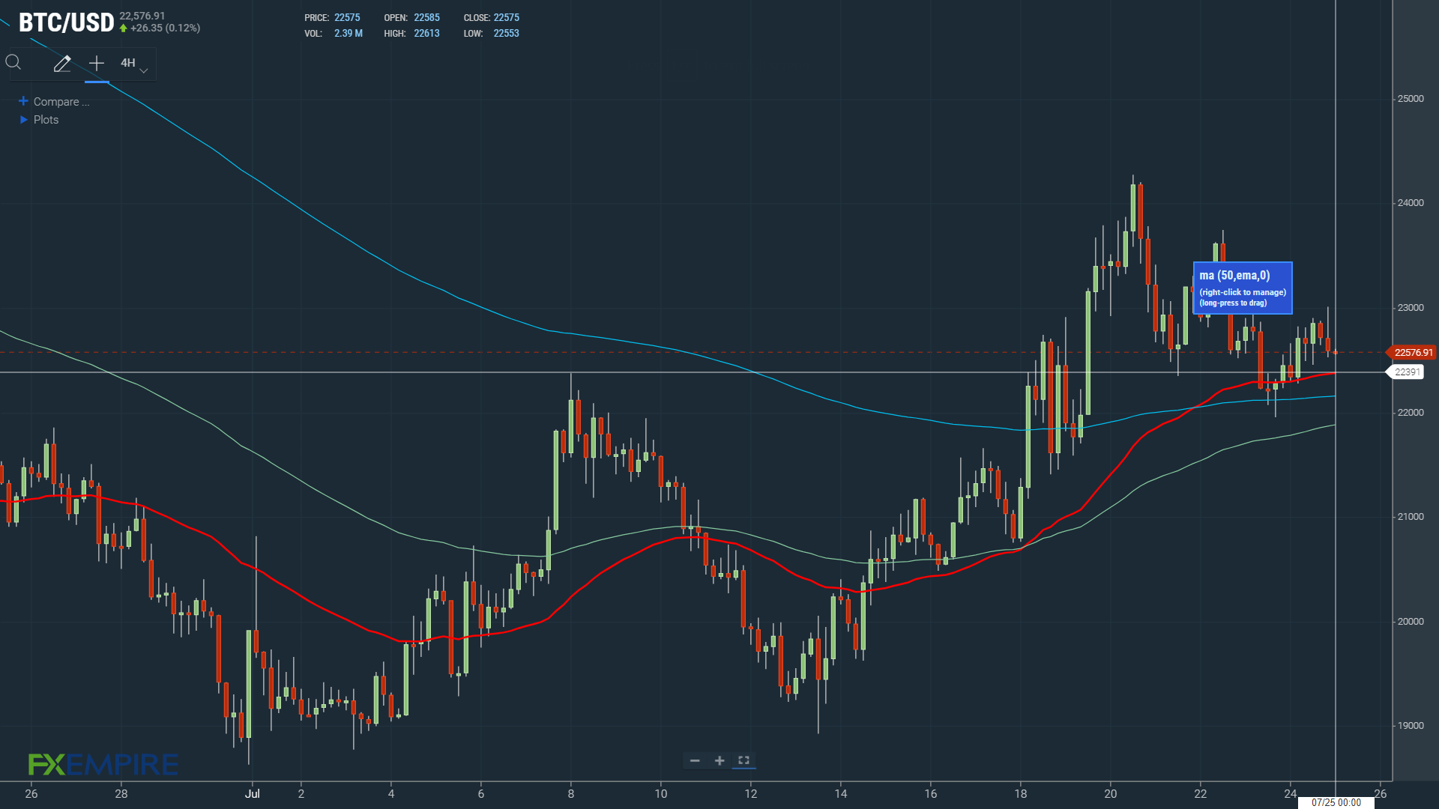Click the 19000 price axis label

[1411, 726]
